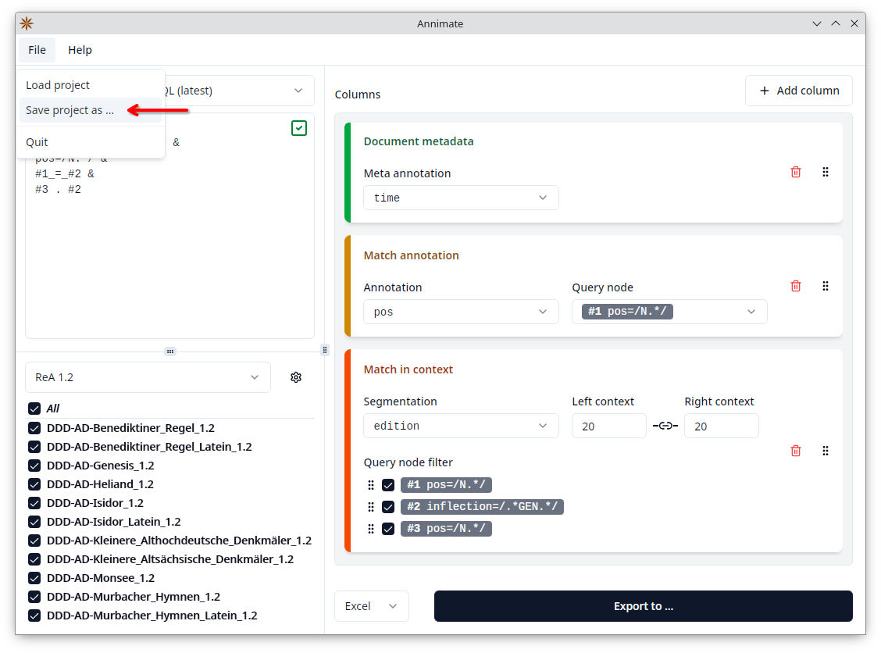Choose Load project from File menu
This screenshot has width=881, height=653.
click(90, 85)
